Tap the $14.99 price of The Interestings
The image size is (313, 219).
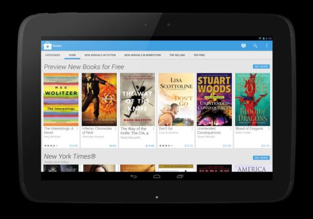tap(74, 146)
